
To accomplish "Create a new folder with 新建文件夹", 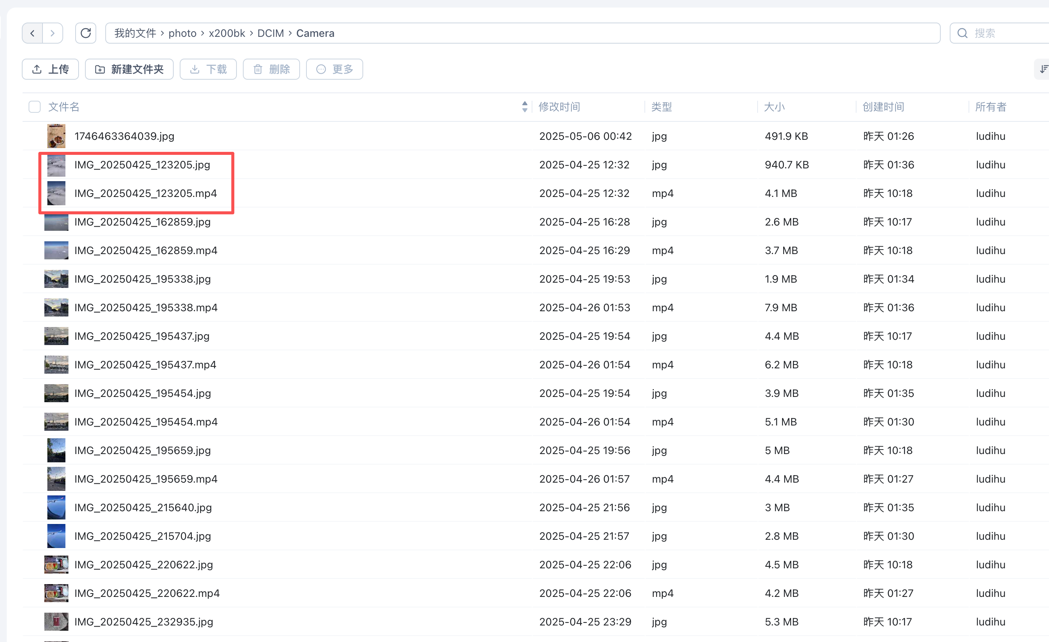I will click(x=129, y=69).
